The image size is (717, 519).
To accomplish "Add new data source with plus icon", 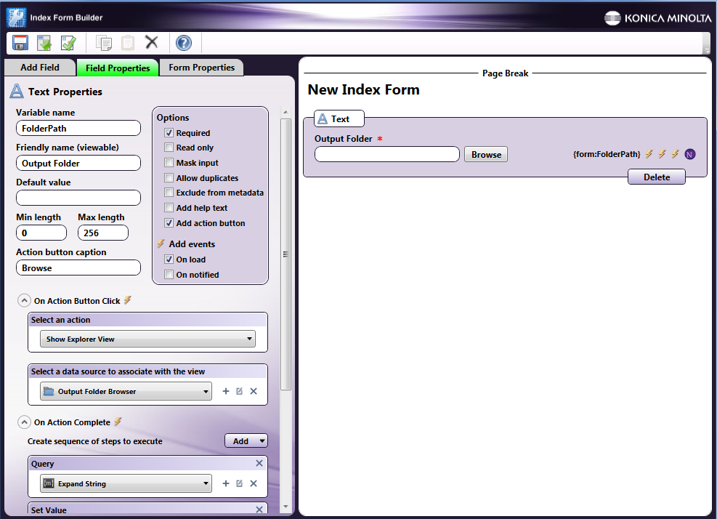I will 225,391.
